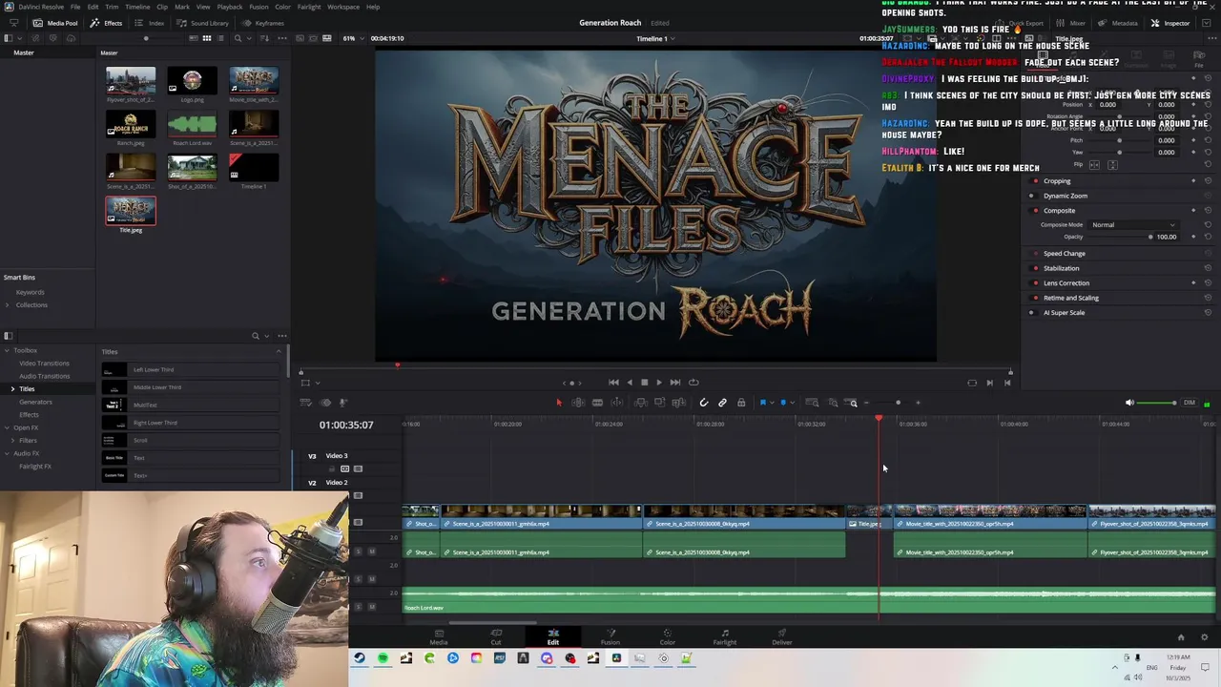Open the Timeline menu
This screenshot has height=687, width=1221.
[x=137, y=7]
